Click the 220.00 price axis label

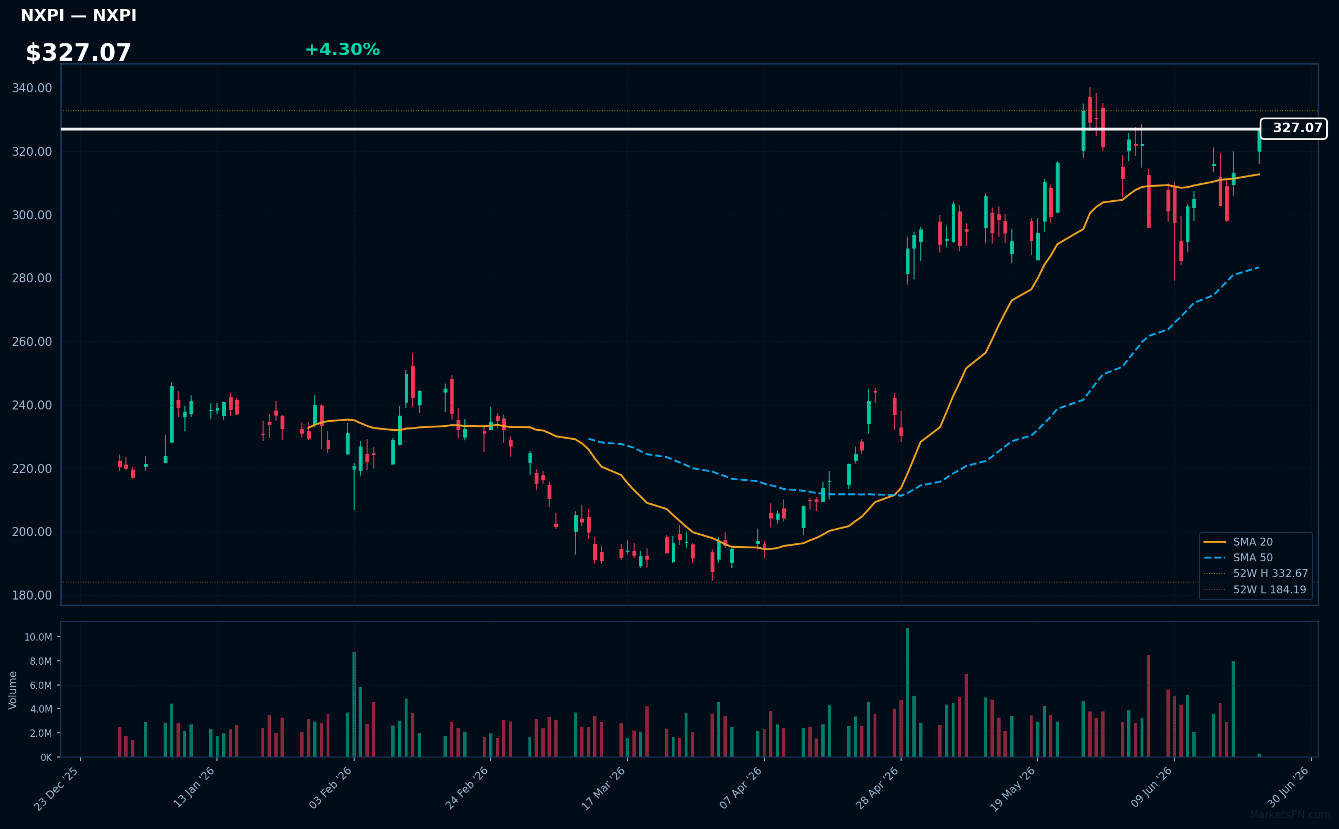[x=32, y=468]
